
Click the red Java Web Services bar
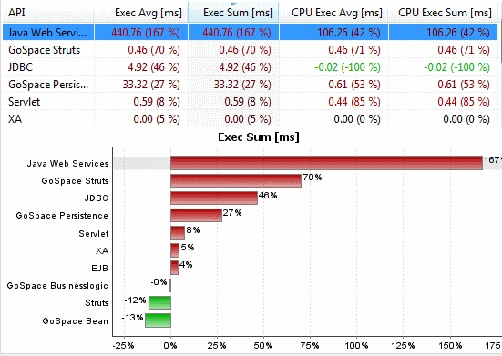tap(326, 163)
